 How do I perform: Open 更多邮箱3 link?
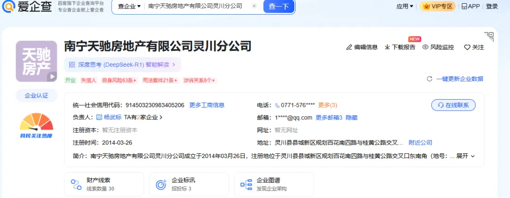tap(329, 117)
